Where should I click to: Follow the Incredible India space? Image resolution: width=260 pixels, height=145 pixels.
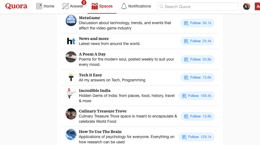196,96
